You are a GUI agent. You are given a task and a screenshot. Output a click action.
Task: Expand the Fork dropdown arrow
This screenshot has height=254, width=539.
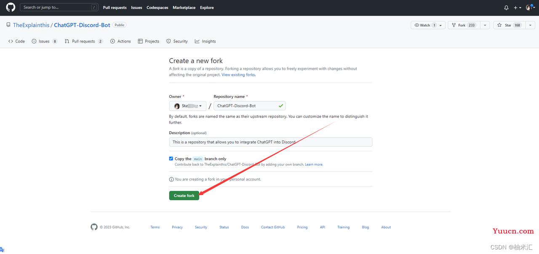[x=485, y=25]
